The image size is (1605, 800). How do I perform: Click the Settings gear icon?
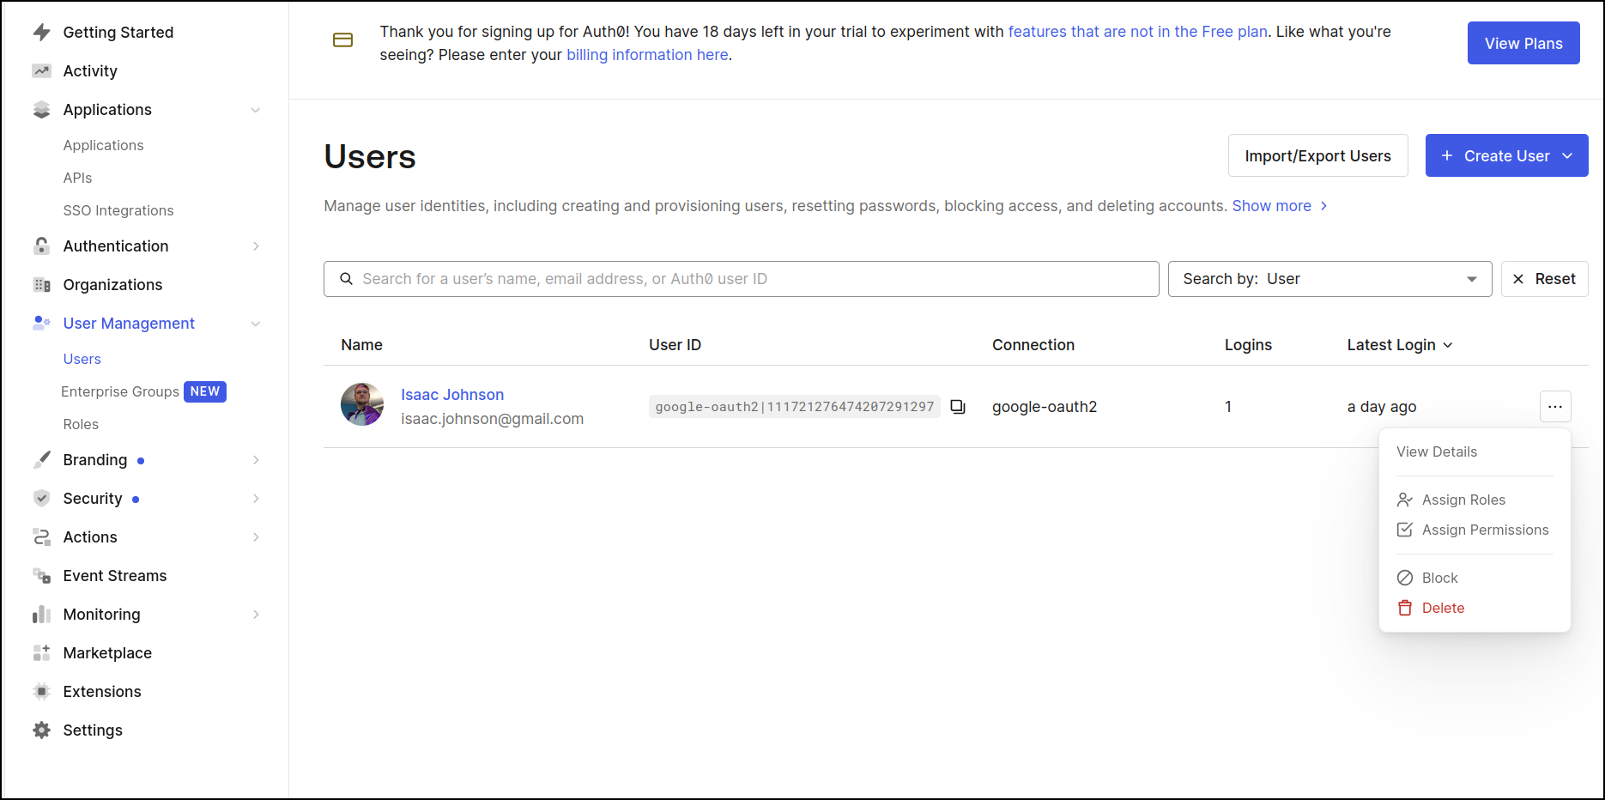click(41, 730)
